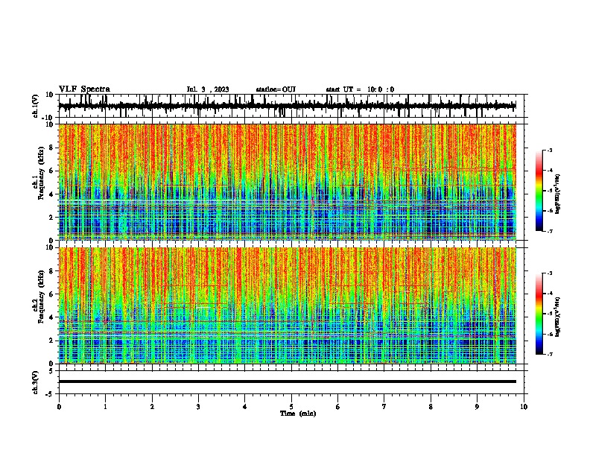This screenshot has height=456, width=590.
Task: Click the time axis tick label "9"
Action: tap(477, 407)
